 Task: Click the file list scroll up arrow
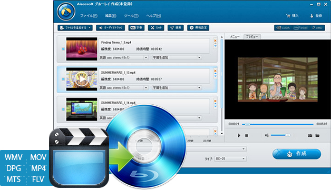pos(222,37)
